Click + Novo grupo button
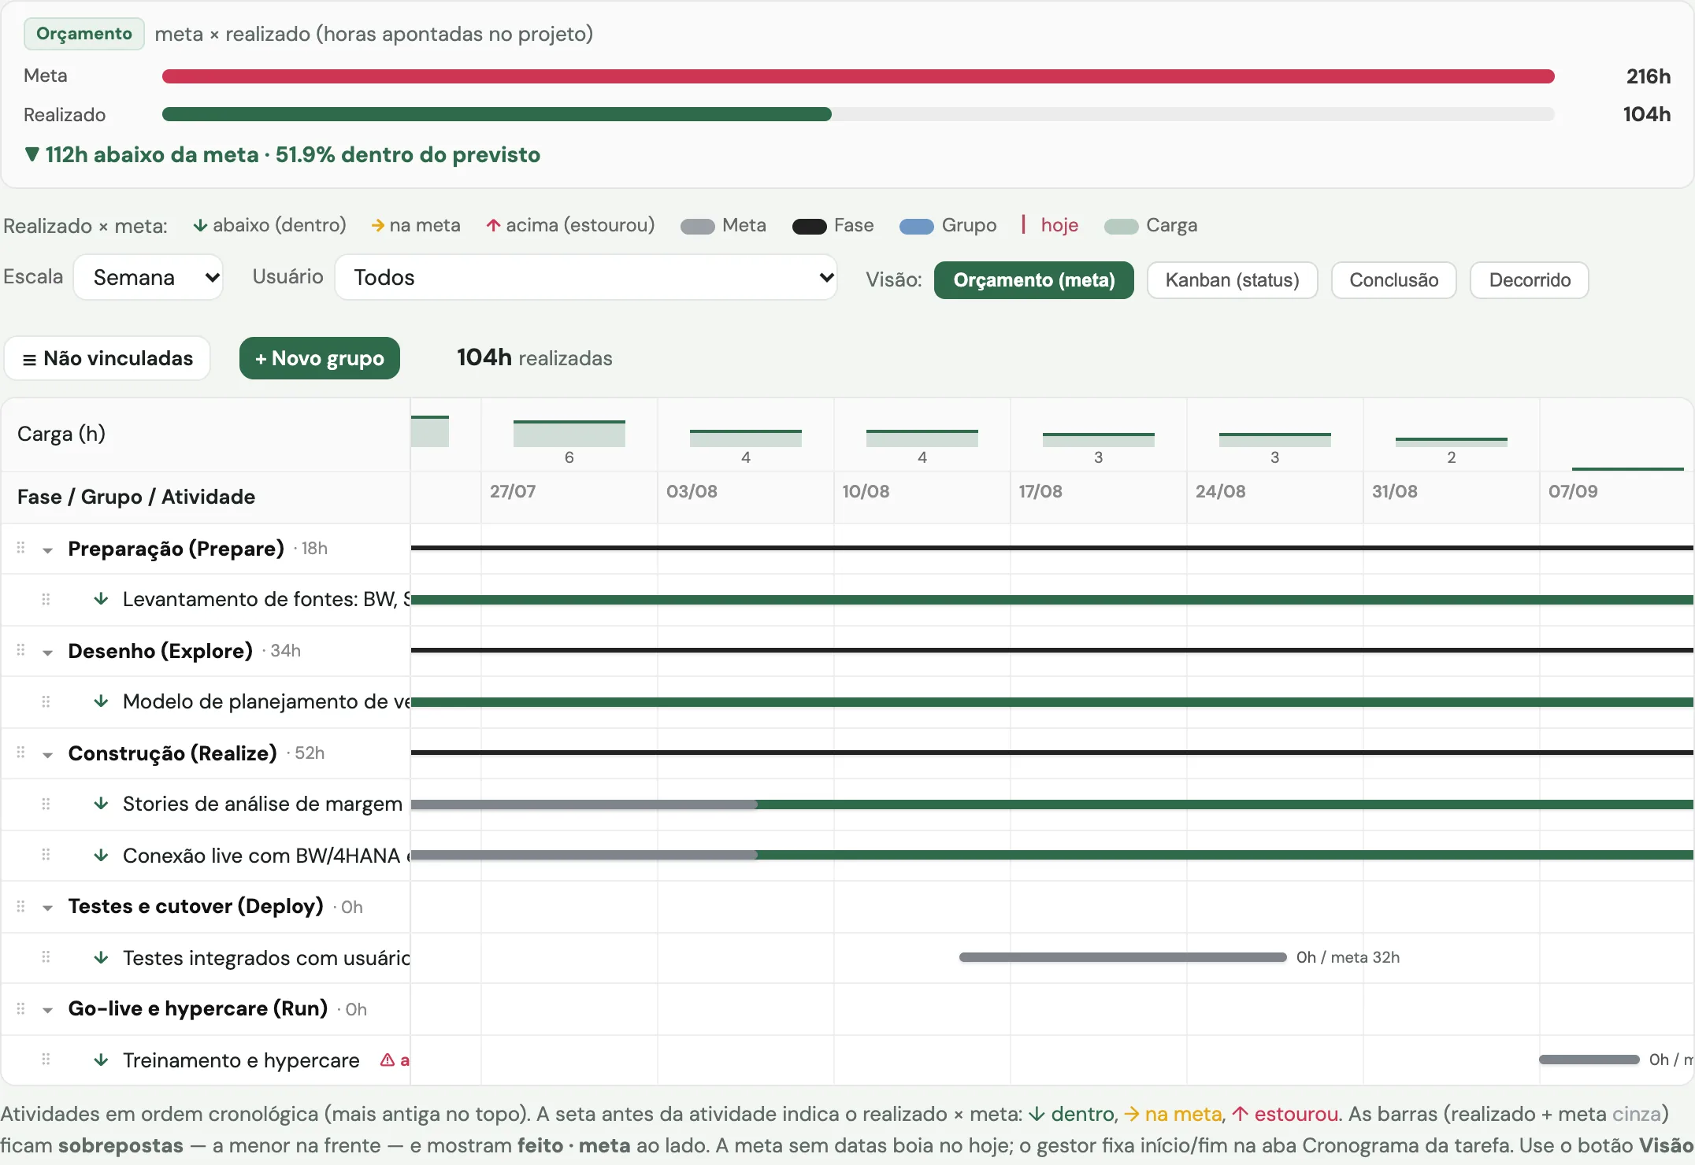 coord(320,358)
